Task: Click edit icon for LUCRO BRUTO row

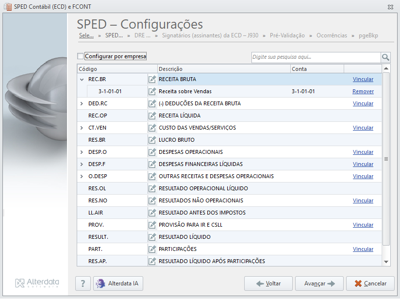Action: [152, 140]
